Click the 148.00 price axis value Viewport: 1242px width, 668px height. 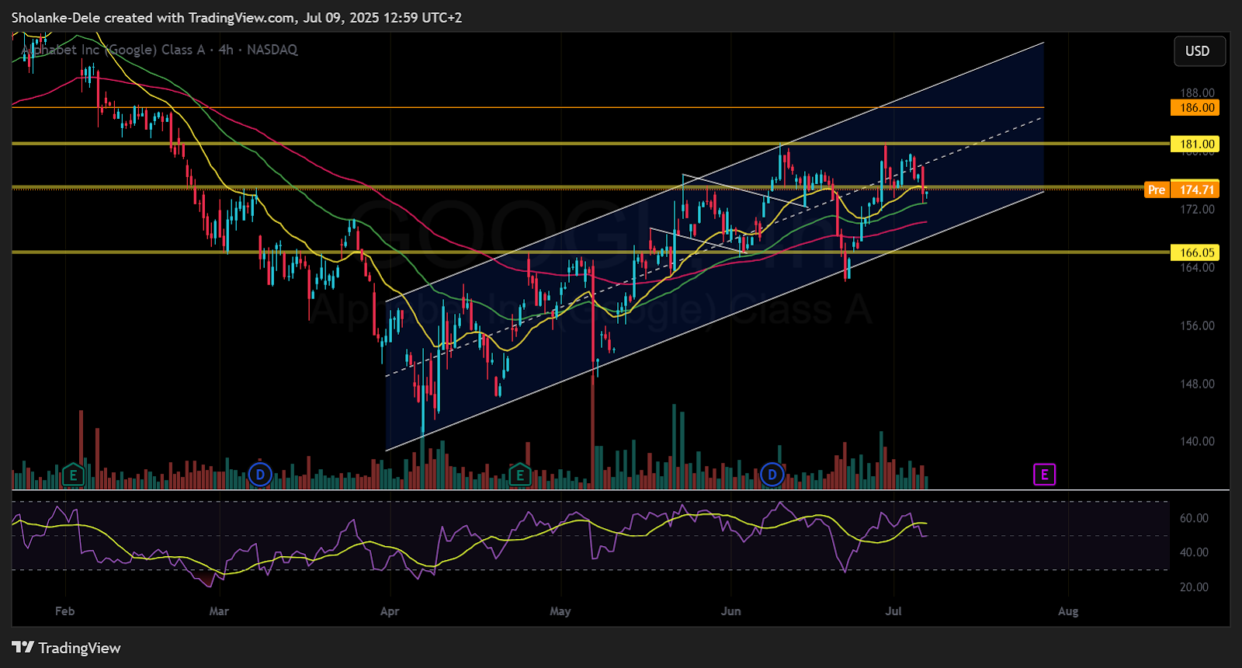(1197, 384)
